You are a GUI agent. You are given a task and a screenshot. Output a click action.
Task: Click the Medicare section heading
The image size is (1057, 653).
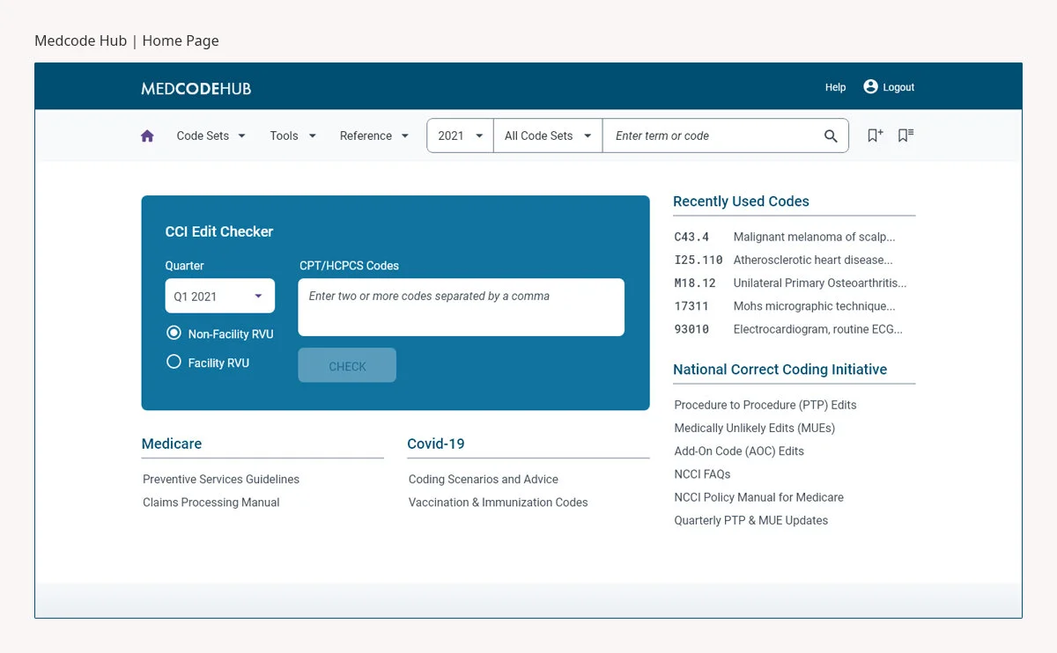click(x=172, y=444)
